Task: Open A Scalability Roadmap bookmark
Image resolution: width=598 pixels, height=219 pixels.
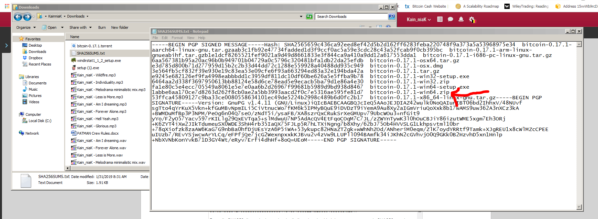Action: [477, 6]
